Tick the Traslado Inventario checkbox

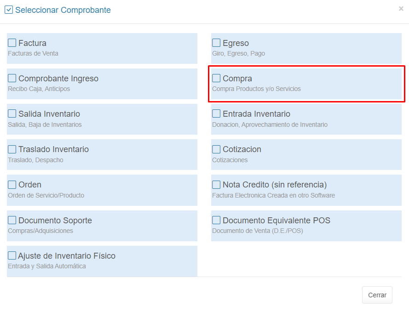pos(12,149)
